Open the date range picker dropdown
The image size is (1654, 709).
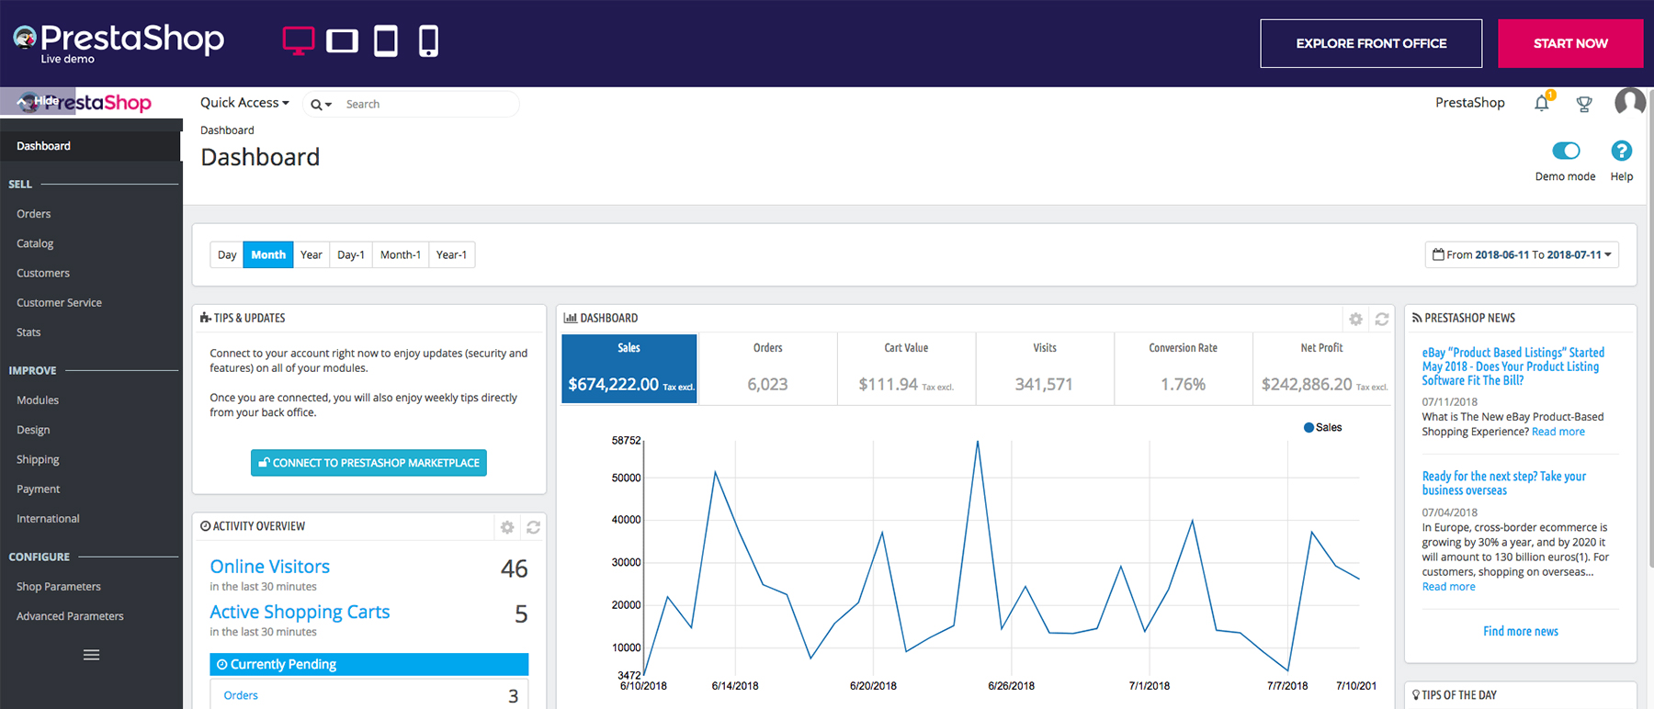(x=1522, y=255)
